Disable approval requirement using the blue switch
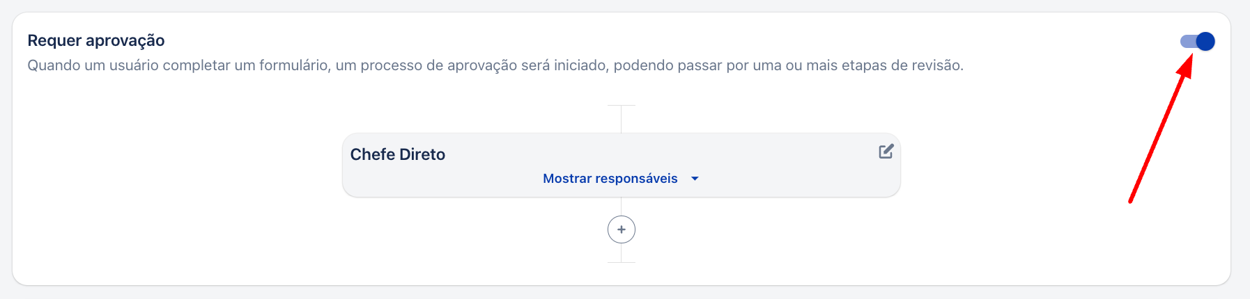 1197,42
